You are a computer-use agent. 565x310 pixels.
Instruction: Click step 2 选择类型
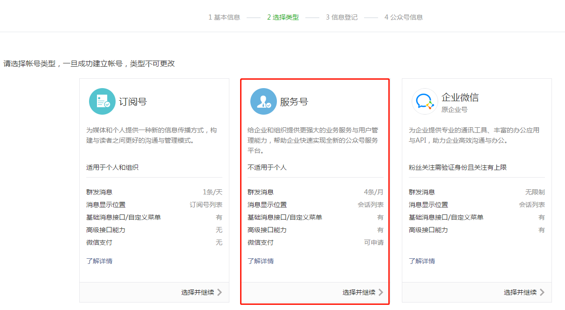point(283,17)
